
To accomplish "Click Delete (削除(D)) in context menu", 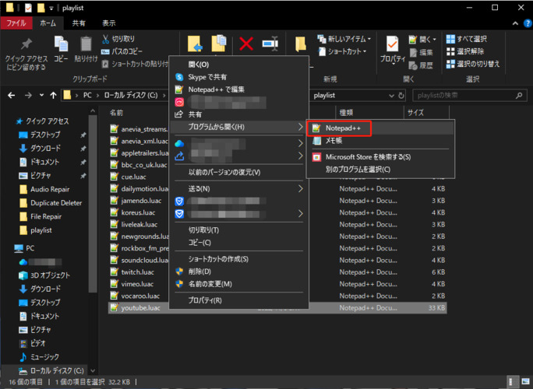I will click(x=238, y=272).
